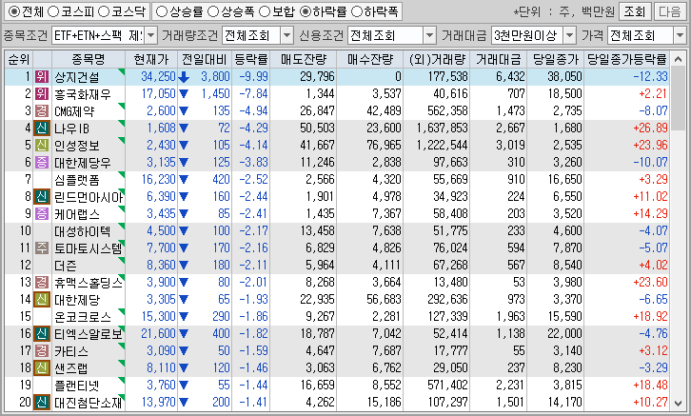Image resolution: width=691 pixels, height=416 pixels.
Task: Click the 조회 search button
Action: click(x=634, y=11)
